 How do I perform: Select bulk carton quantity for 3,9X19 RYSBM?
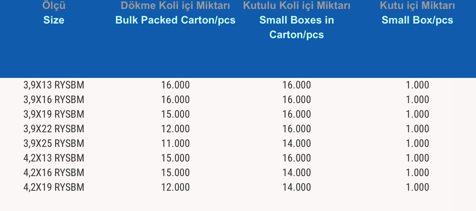[175, 114]
